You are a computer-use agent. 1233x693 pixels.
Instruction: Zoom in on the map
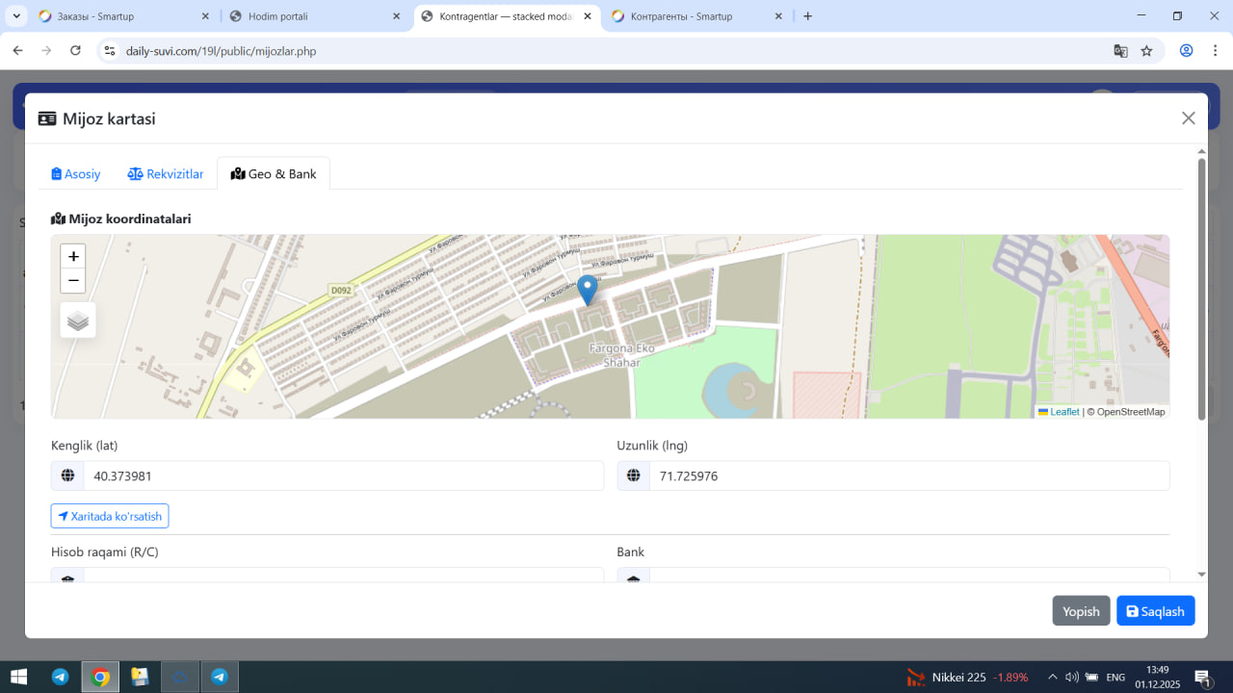[73, 257]
